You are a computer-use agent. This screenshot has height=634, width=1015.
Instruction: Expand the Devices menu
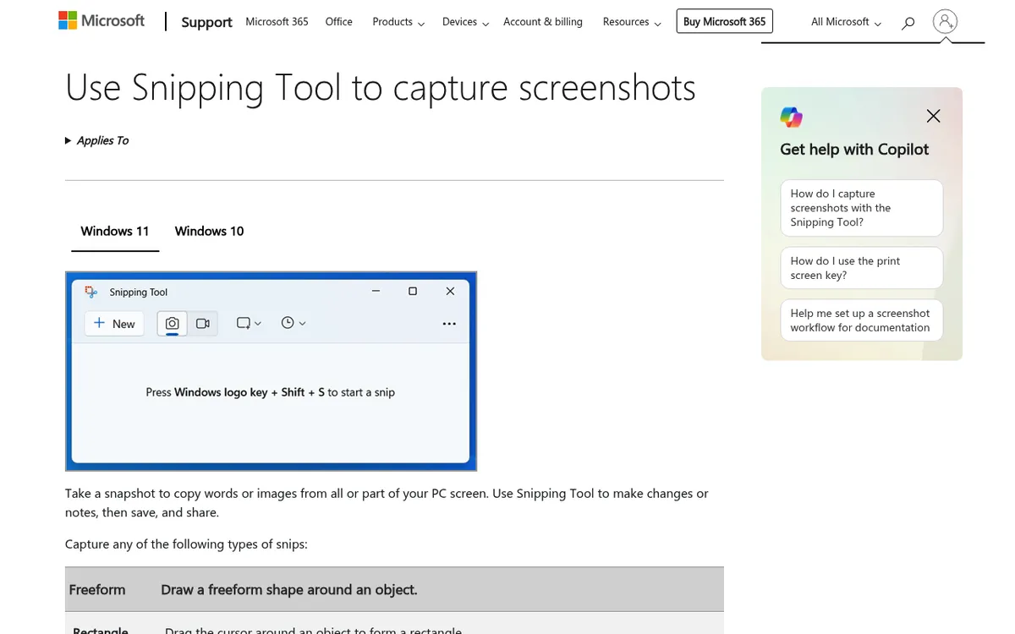click(465, 22)
